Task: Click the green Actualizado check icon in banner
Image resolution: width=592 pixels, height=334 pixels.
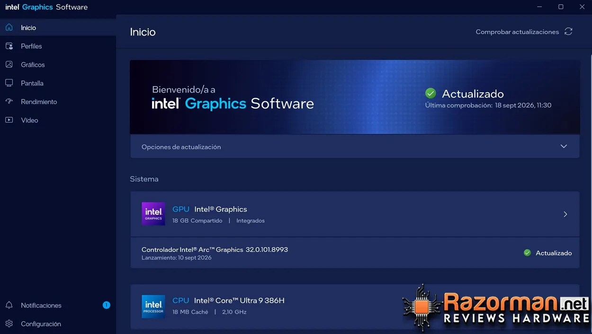Action: coord(431,93)
